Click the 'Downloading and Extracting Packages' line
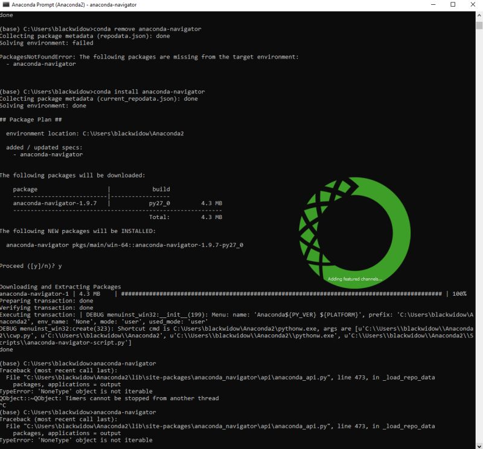 click(x=60, y=287)
